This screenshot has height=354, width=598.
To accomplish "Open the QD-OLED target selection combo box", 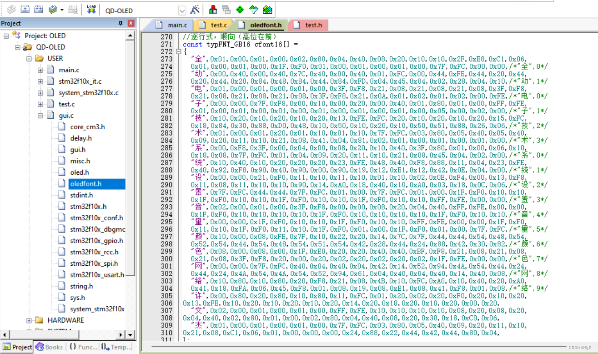I will pyautogui.click(x=144, y=10).
